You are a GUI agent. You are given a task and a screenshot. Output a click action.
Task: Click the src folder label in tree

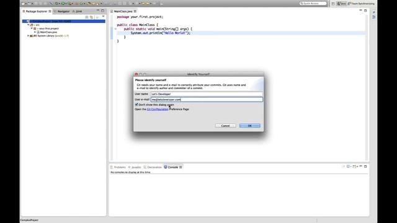pos(37,25)
